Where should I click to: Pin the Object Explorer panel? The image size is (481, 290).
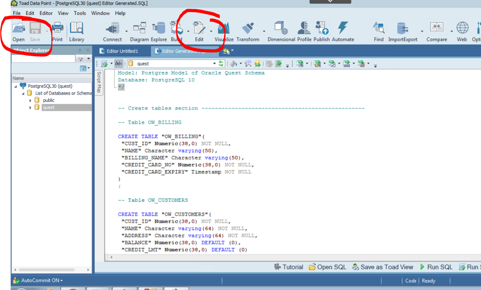point(80,50)
